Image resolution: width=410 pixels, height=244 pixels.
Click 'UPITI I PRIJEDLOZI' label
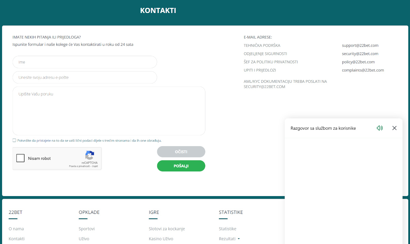[x=260, y=70]
